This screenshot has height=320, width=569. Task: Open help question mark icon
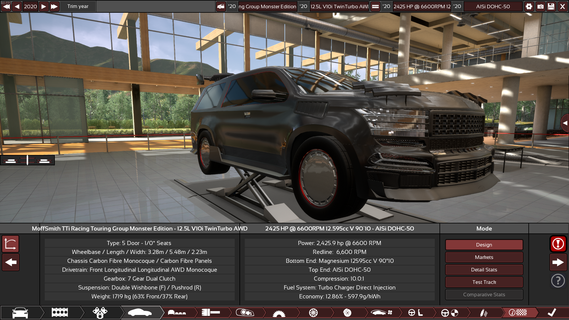tap(558, 281)
